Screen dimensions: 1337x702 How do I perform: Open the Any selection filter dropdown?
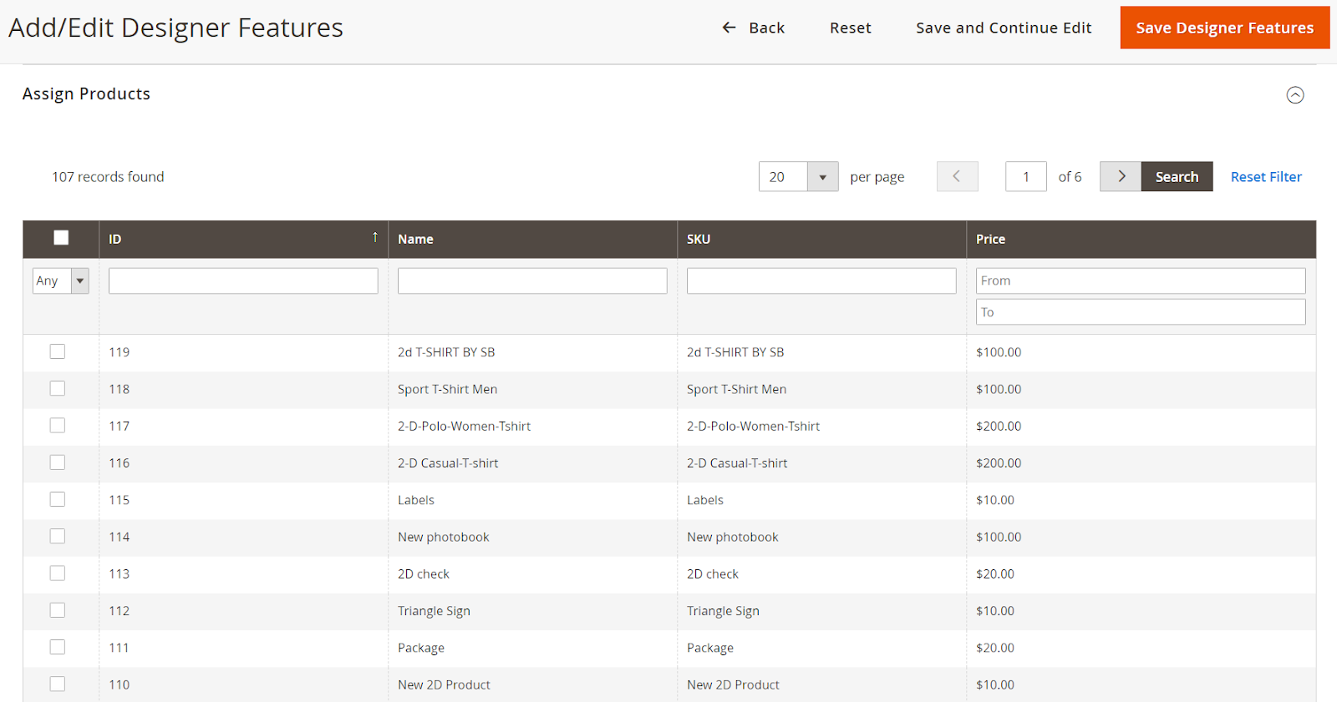click(x=61, y=280)
